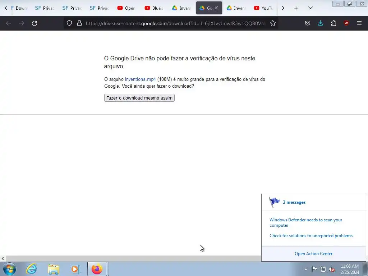Show hidden tray icons arrow
Viewport: 368px width, 276px height.
[x=305, y=269]
